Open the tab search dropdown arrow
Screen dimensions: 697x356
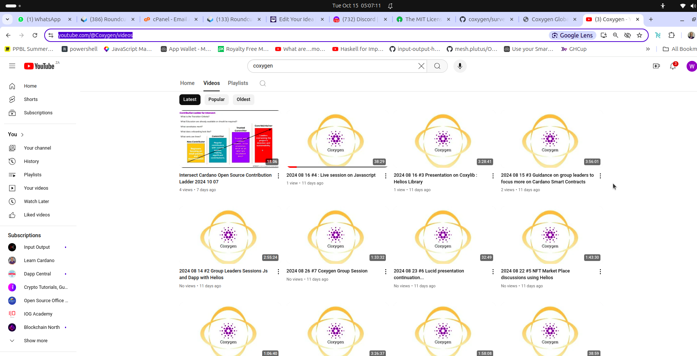(x=7, y=19)
